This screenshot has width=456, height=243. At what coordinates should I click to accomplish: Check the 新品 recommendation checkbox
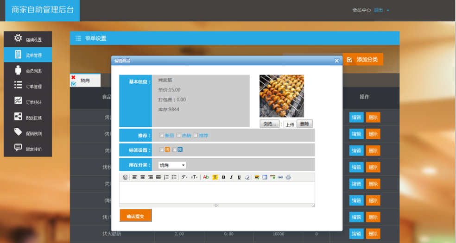pos(162,135)
